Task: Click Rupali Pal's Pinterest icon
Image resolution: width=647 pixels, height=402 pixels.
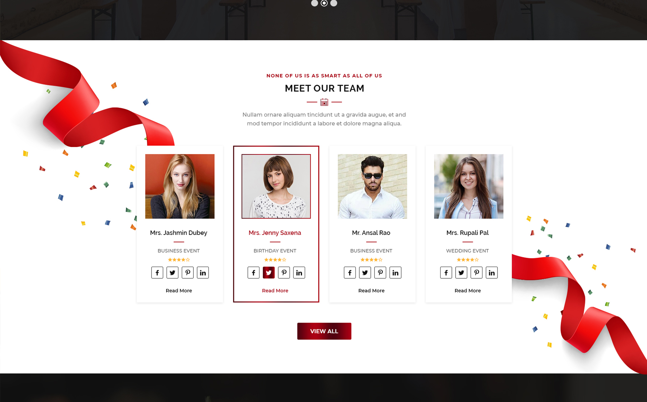Action: [476, 273]
